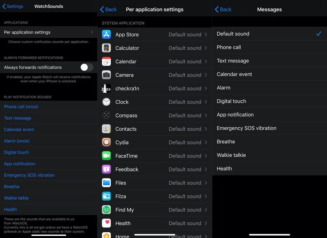327x238 pixels.
Task: Select Default sound option in Messages
Action: click(x=270, y=34)
